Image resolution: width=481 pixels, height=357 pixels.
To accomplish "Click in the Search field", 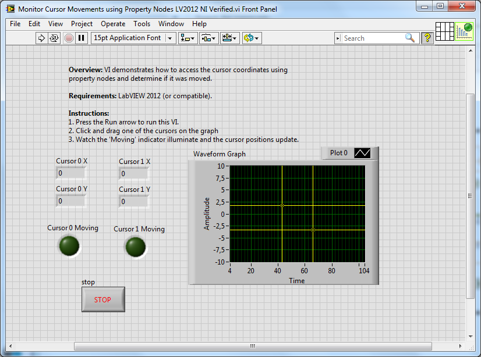I will tap(373, 38).
